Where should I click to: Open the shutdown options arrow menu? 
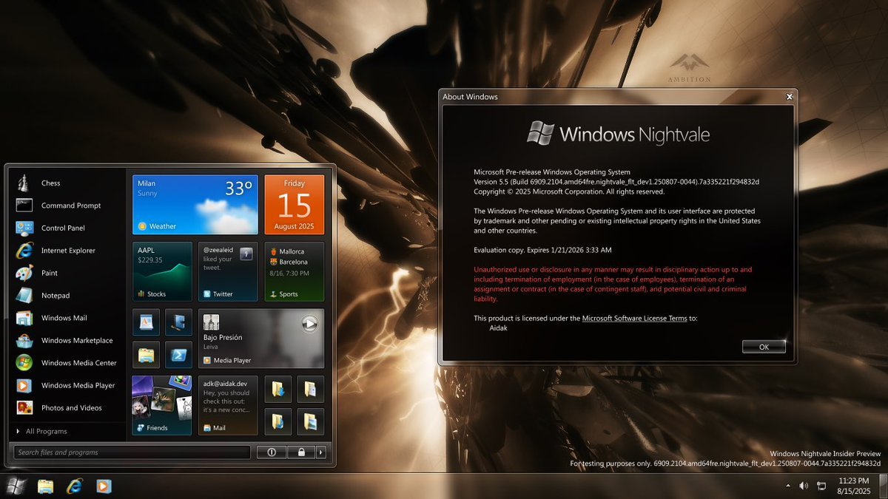click(x=320, y=452)
